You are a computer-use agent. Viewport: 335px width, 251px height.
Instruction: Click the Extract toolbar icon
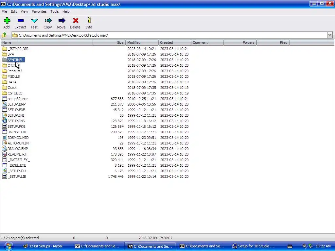pos(21,21)
